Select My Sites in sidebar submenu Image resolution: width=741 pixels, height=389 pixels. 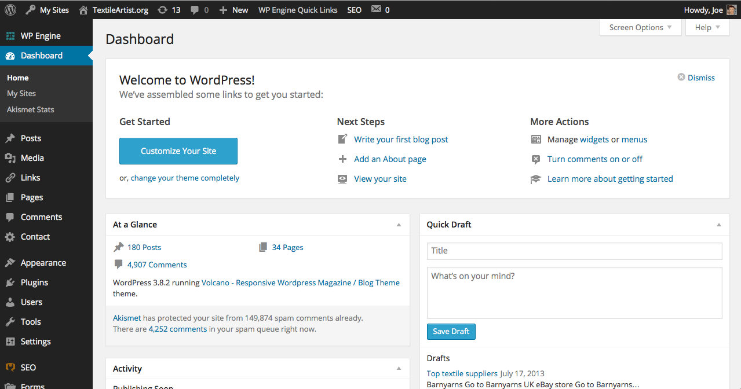click(x=21, y=93)
